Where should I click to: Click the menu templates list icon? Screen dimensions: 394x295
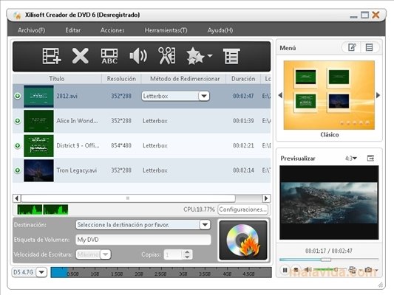coord(369,47)
